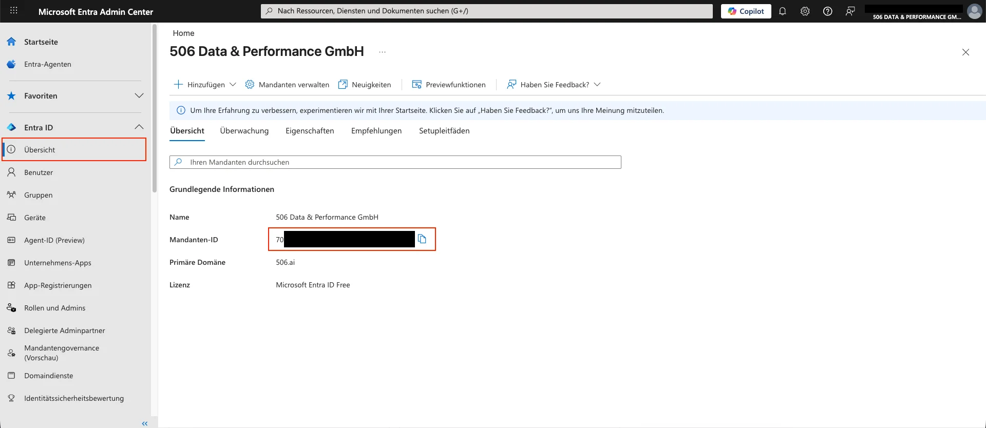
Task: Click the Home breadcrumb link
Action: [183, 33]
